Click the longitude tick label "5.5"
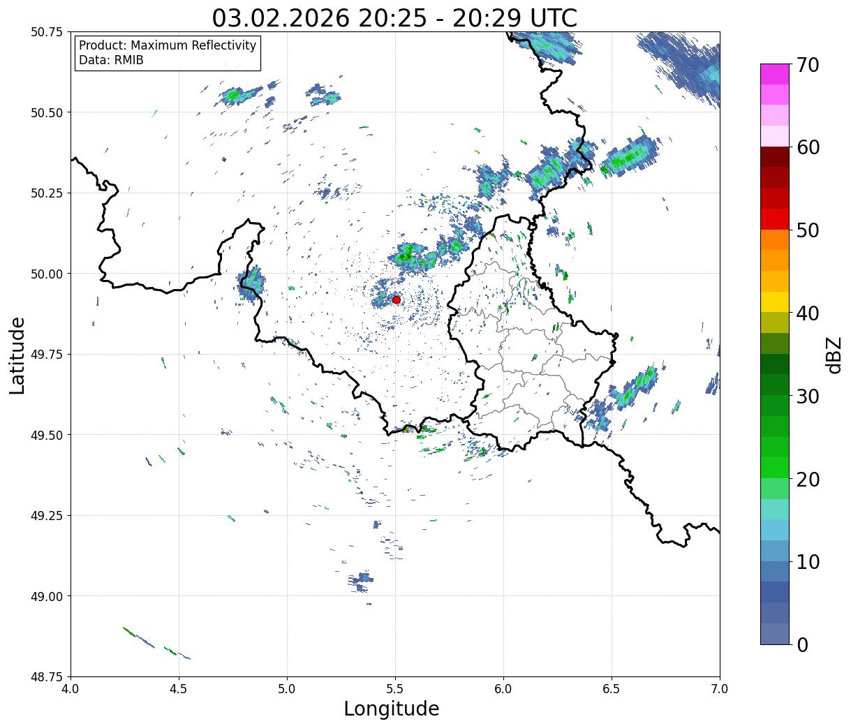Image resolution: width=851 pixels, height=726 pixels. [395, 689]
